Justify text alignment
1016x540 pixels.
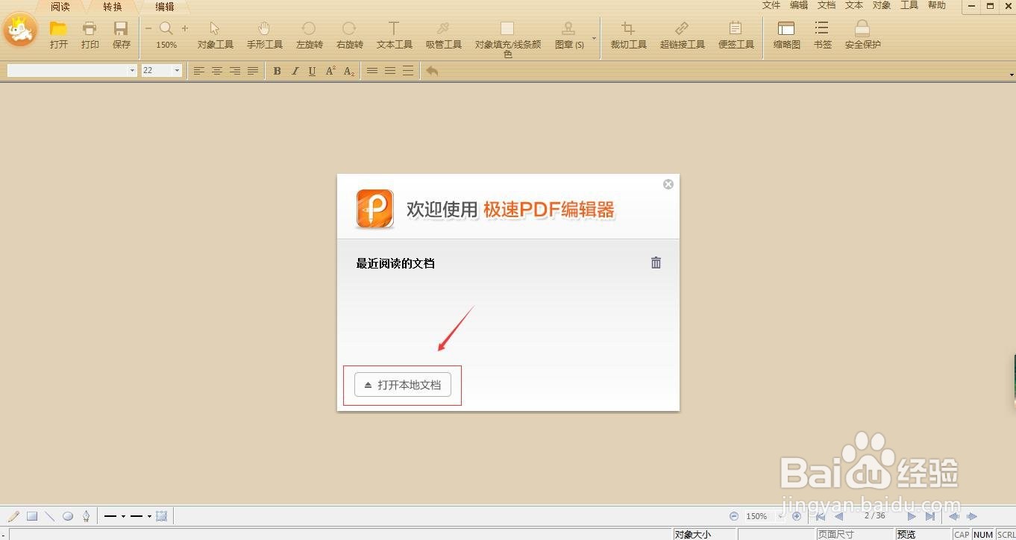click(253, 71)
